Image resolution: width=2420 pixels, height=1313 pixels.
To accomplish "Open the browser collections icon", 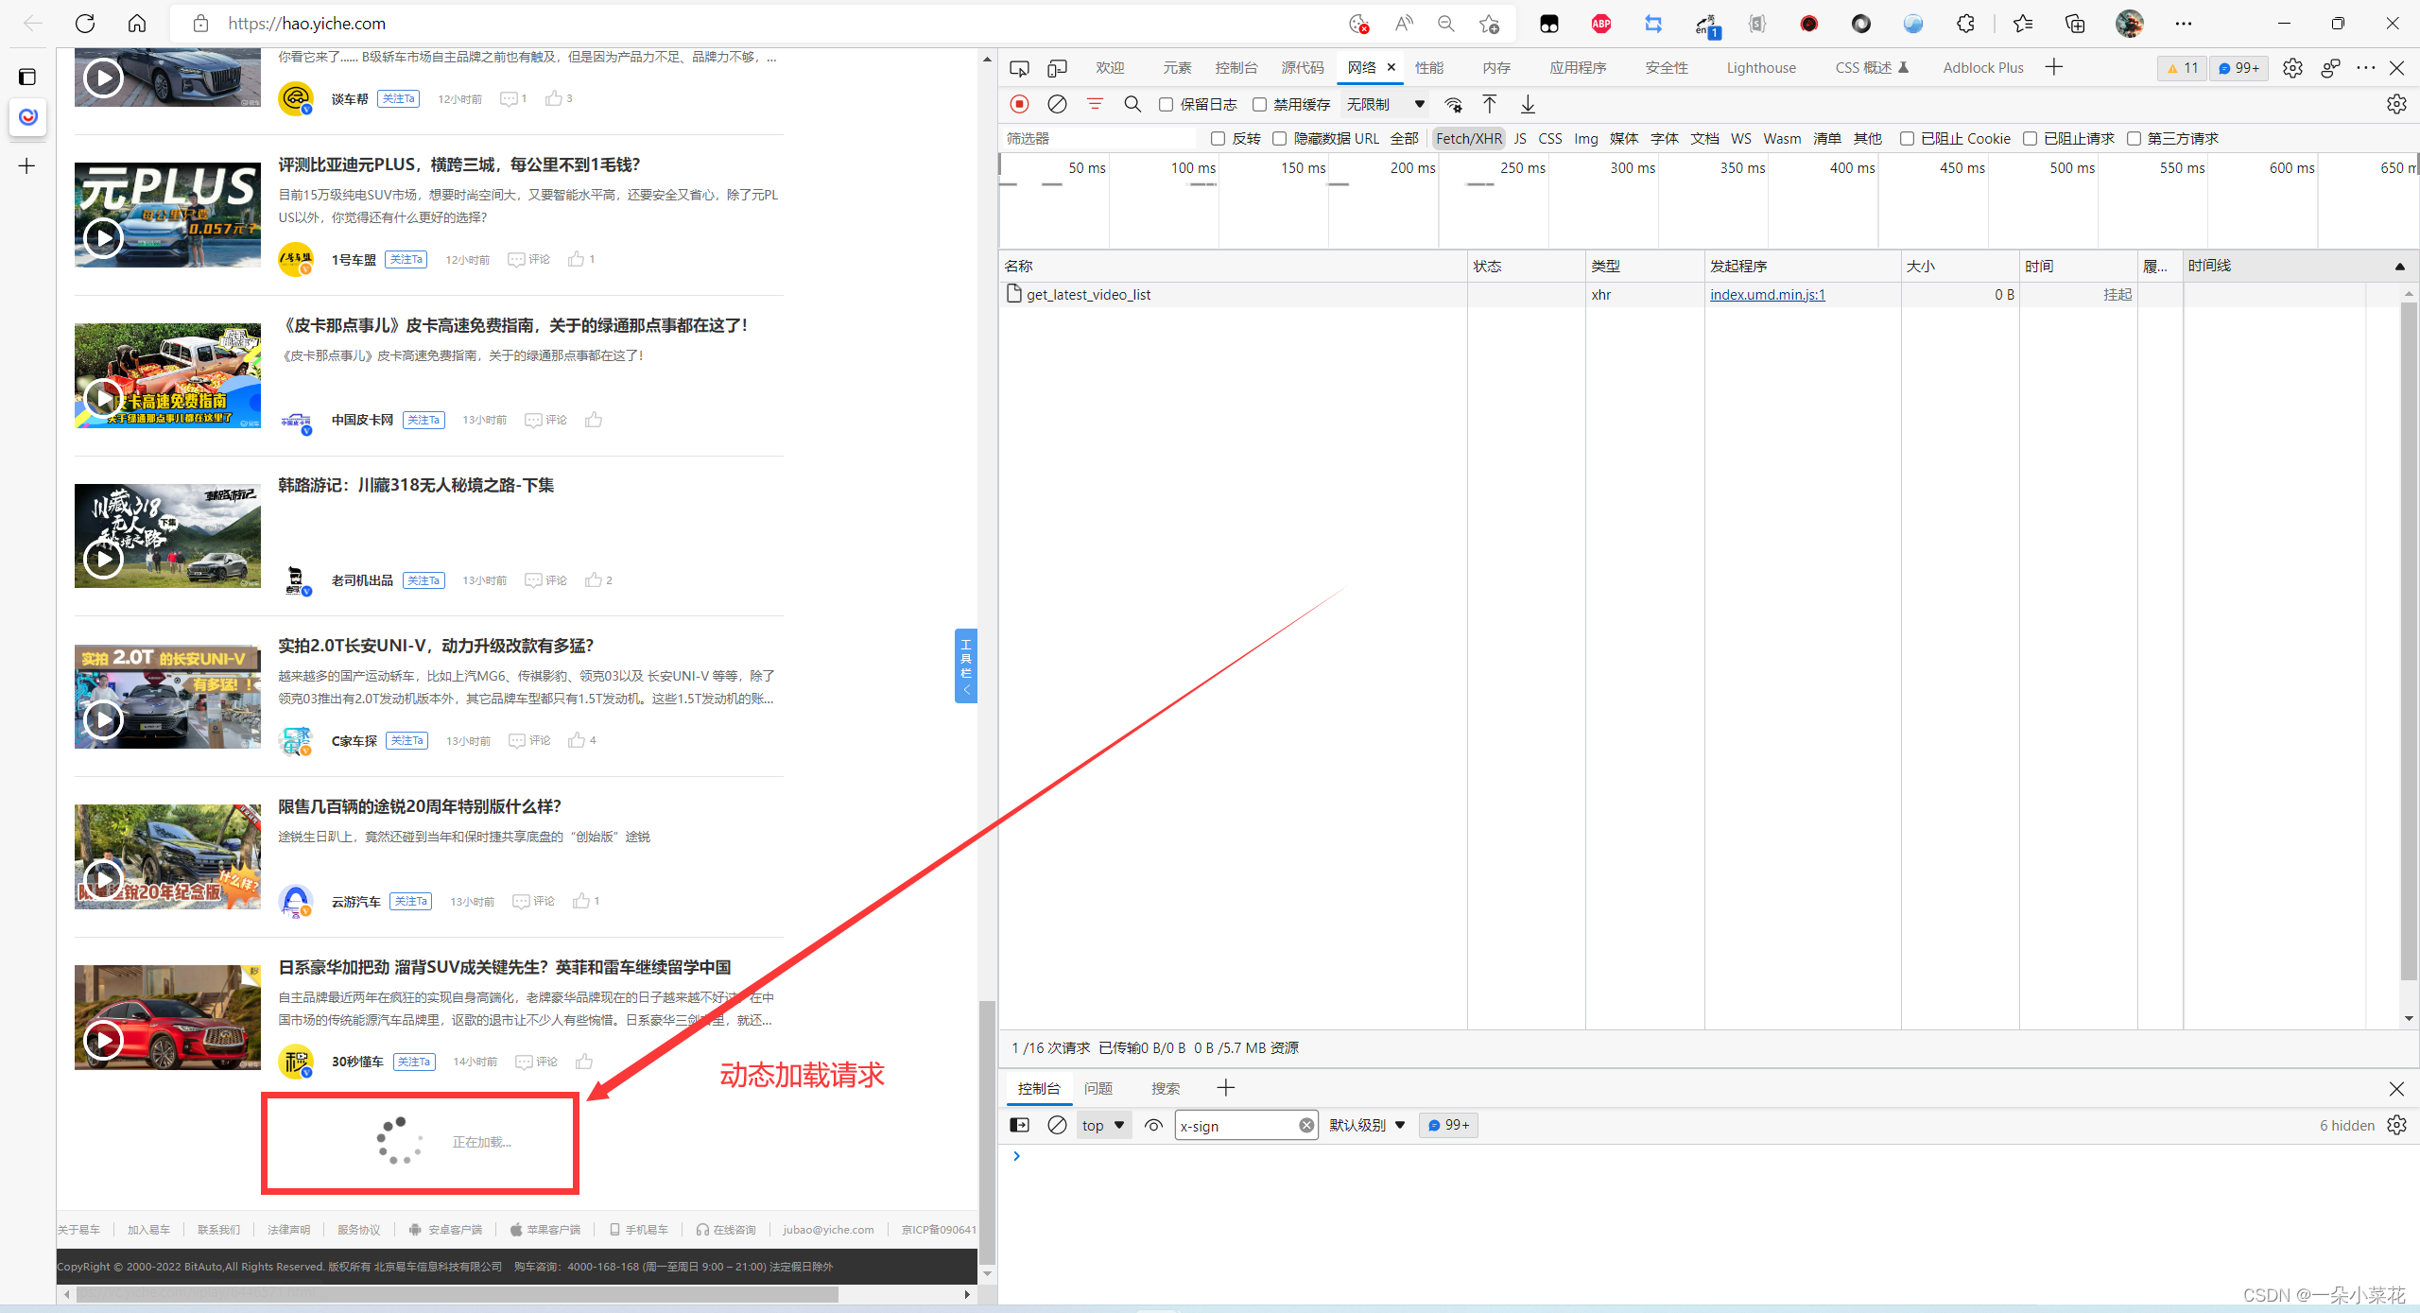I will click(2075, 24).
